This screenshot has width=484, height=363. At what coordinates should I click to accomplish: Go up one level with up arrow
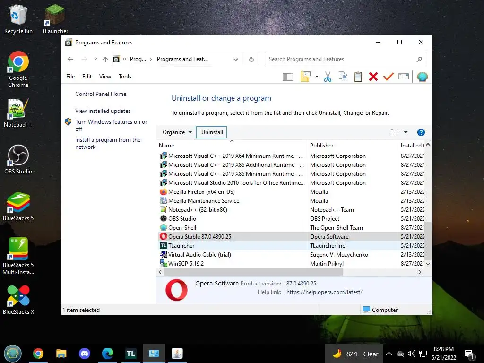(105, 59)
